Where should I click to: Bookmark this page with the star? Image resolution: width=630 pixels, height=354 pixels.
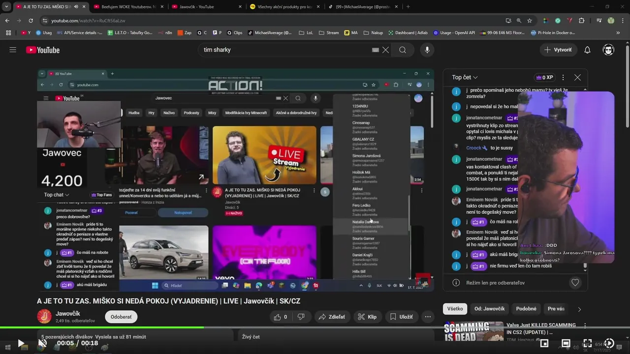click(x=530, y=21)
